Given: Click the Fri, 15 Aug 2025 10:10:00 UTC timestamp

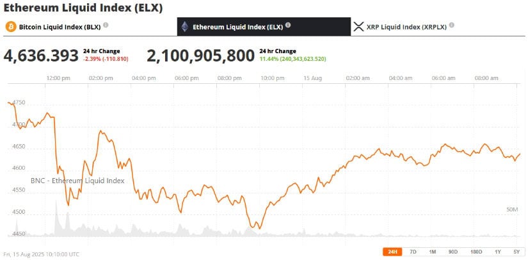Looking at the screenshot, I should 42,254.
